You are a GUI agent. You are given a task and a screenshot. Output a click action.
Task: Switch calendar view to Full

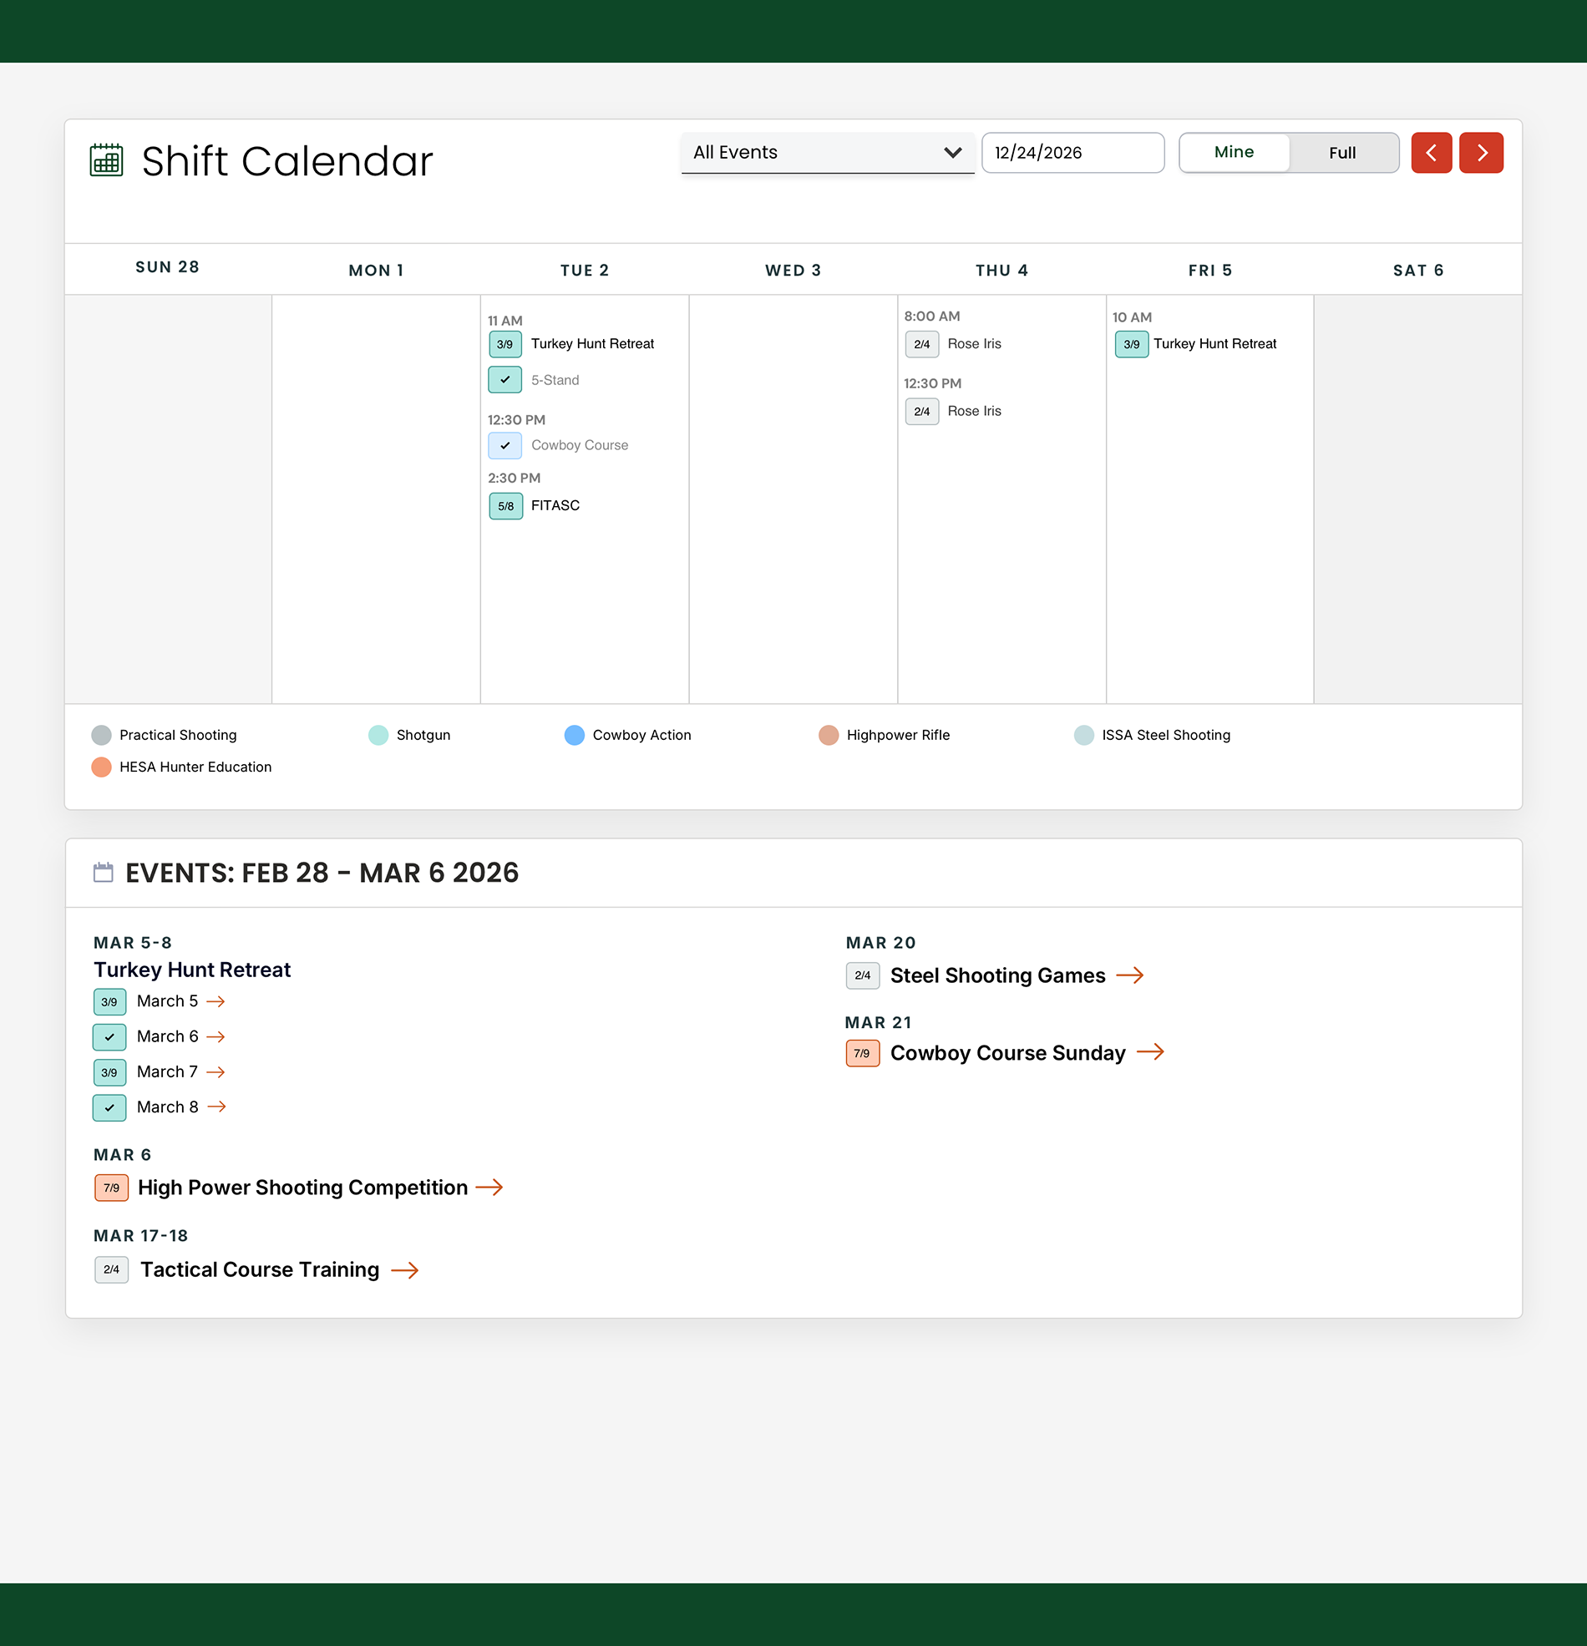(1342, 153)
